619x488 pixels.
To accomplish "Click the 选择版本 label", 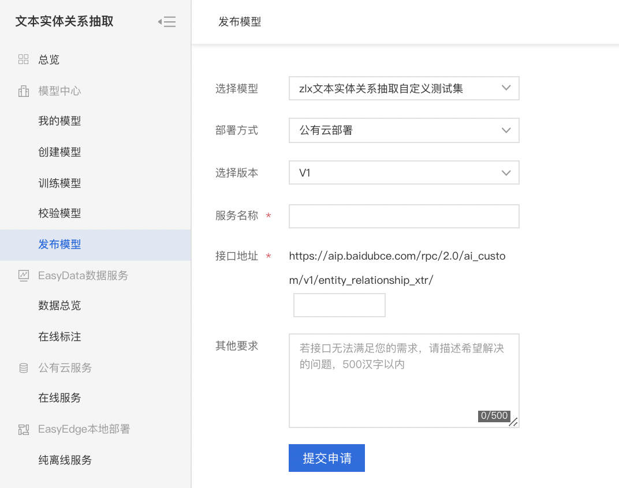I will click(237, 173).
